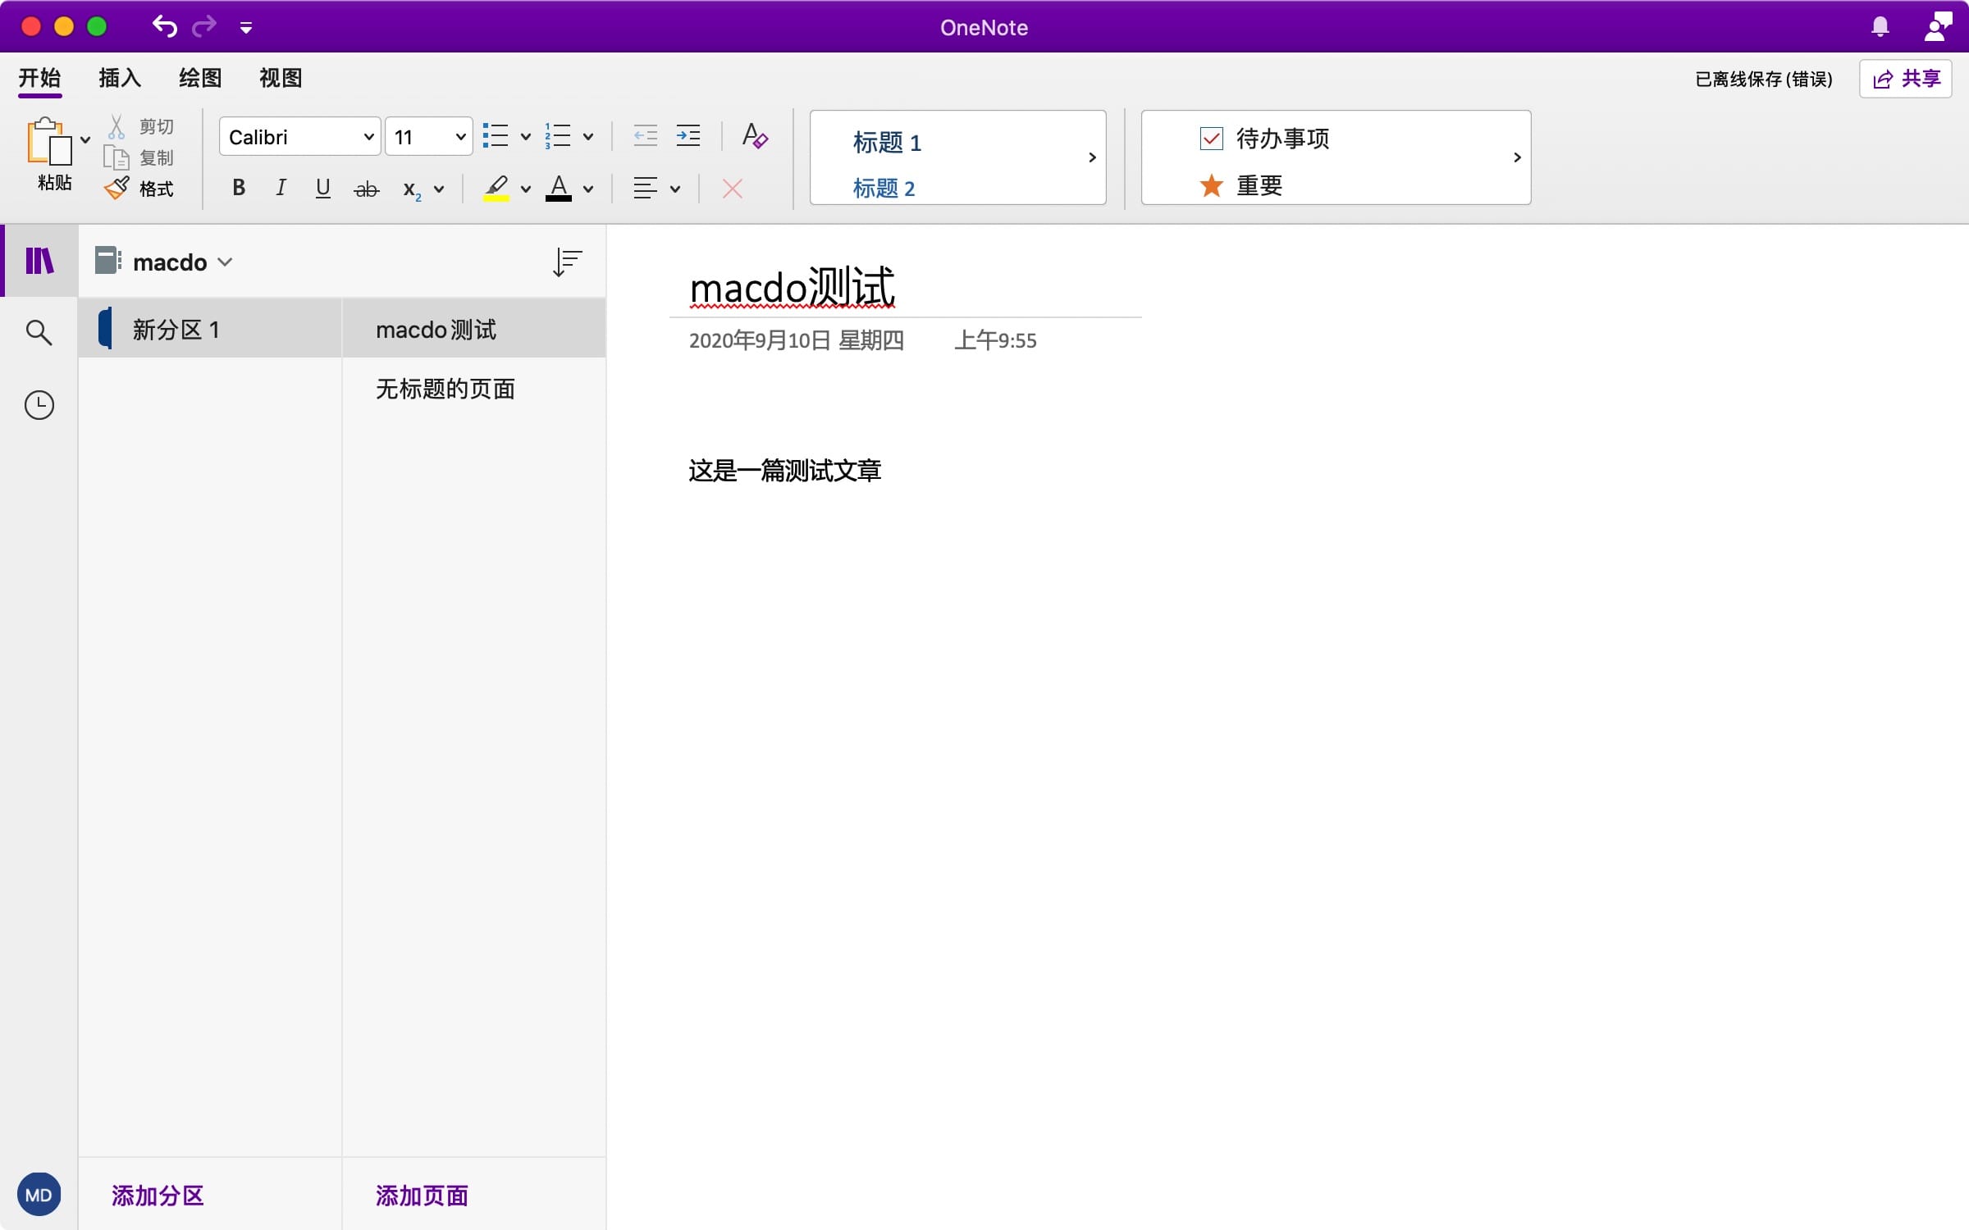Apply the black font color
Viewport: 1969px width, 1230px height.
559,188
